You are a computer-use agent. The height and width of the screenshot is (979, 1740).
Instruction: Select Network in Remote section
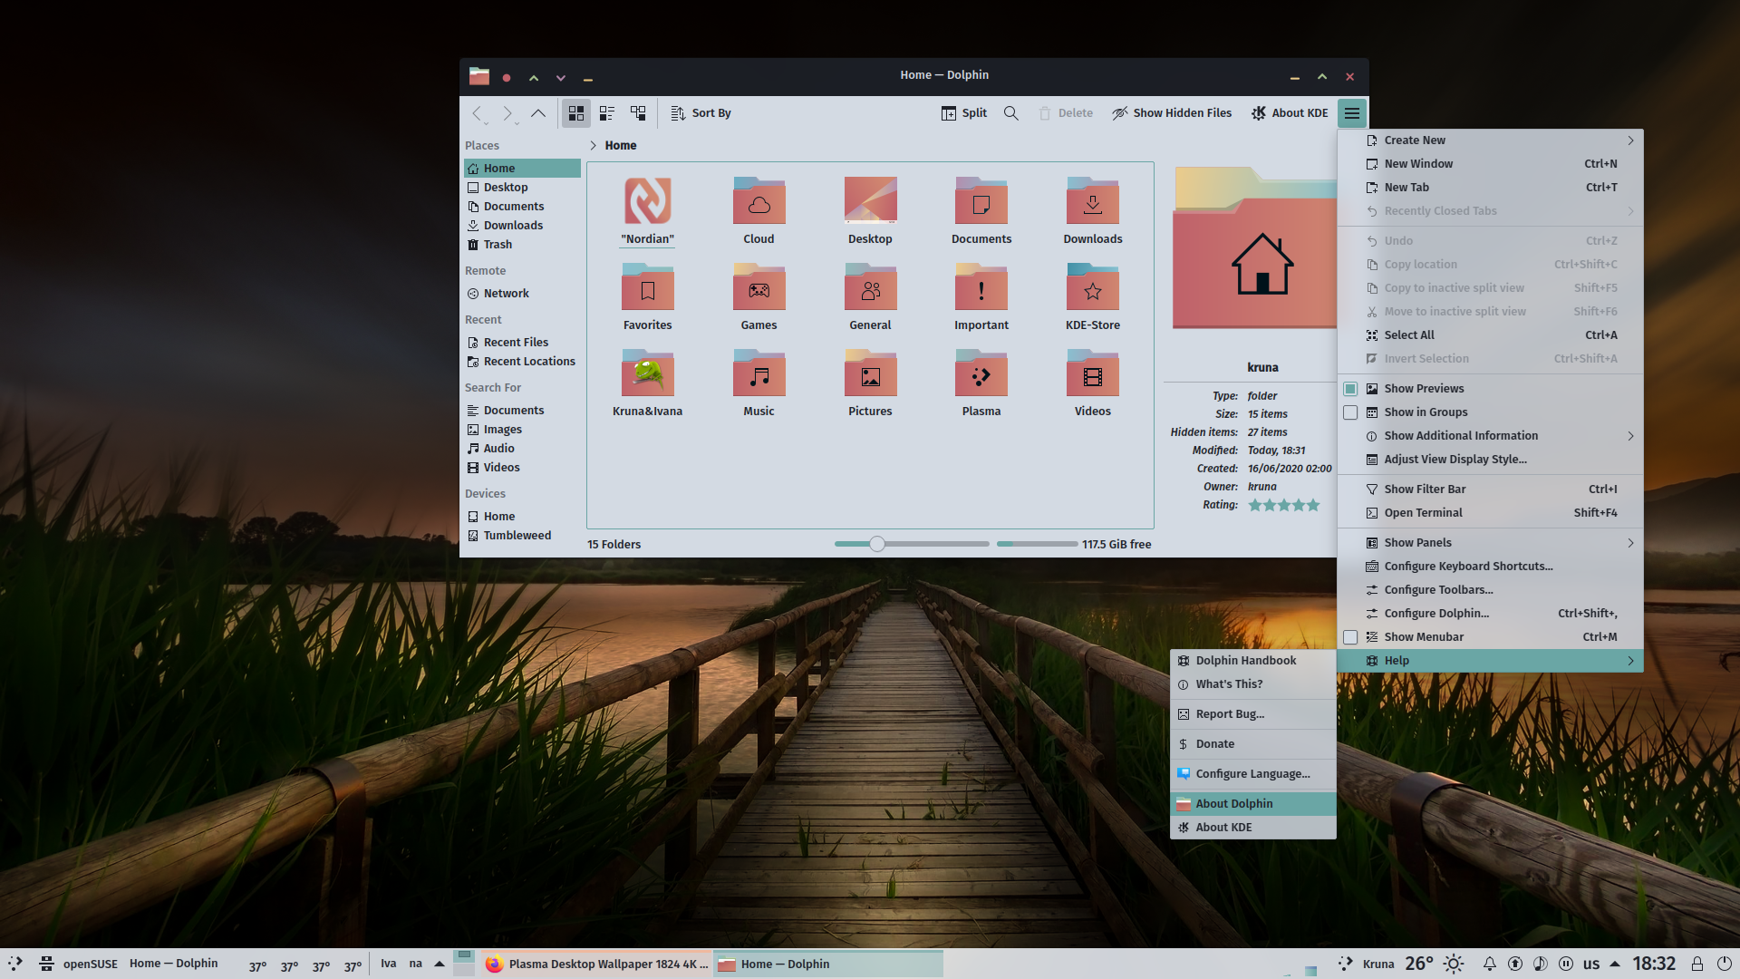(522, 294)
